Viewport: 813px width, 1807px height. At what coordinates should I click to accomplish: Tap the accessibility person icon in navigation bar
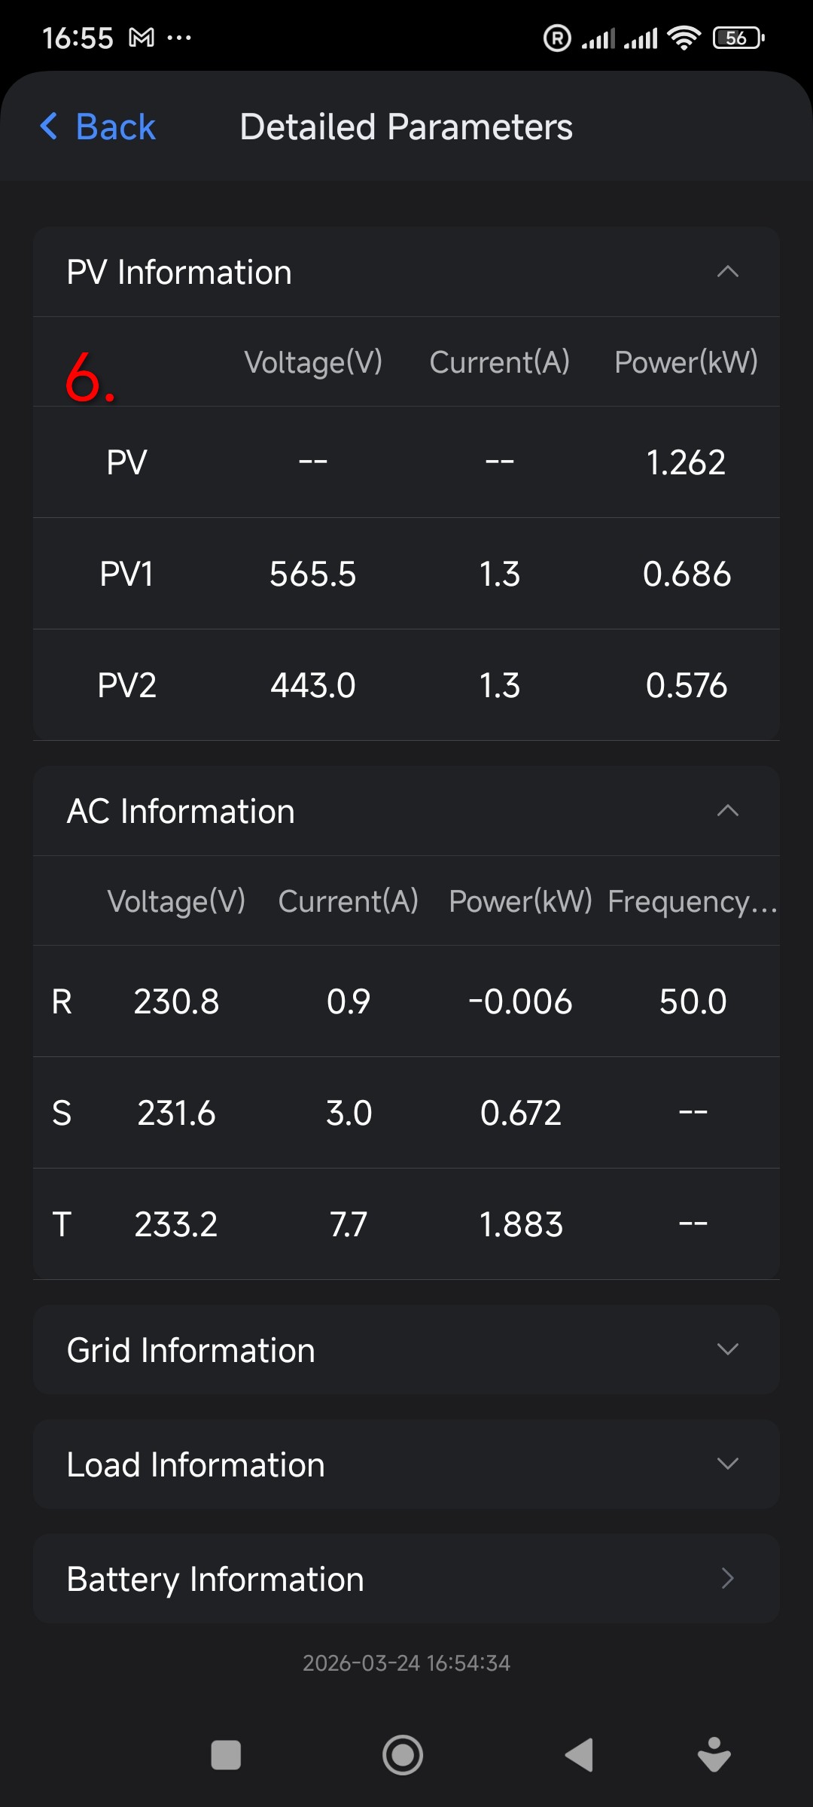pos(714,1755)
